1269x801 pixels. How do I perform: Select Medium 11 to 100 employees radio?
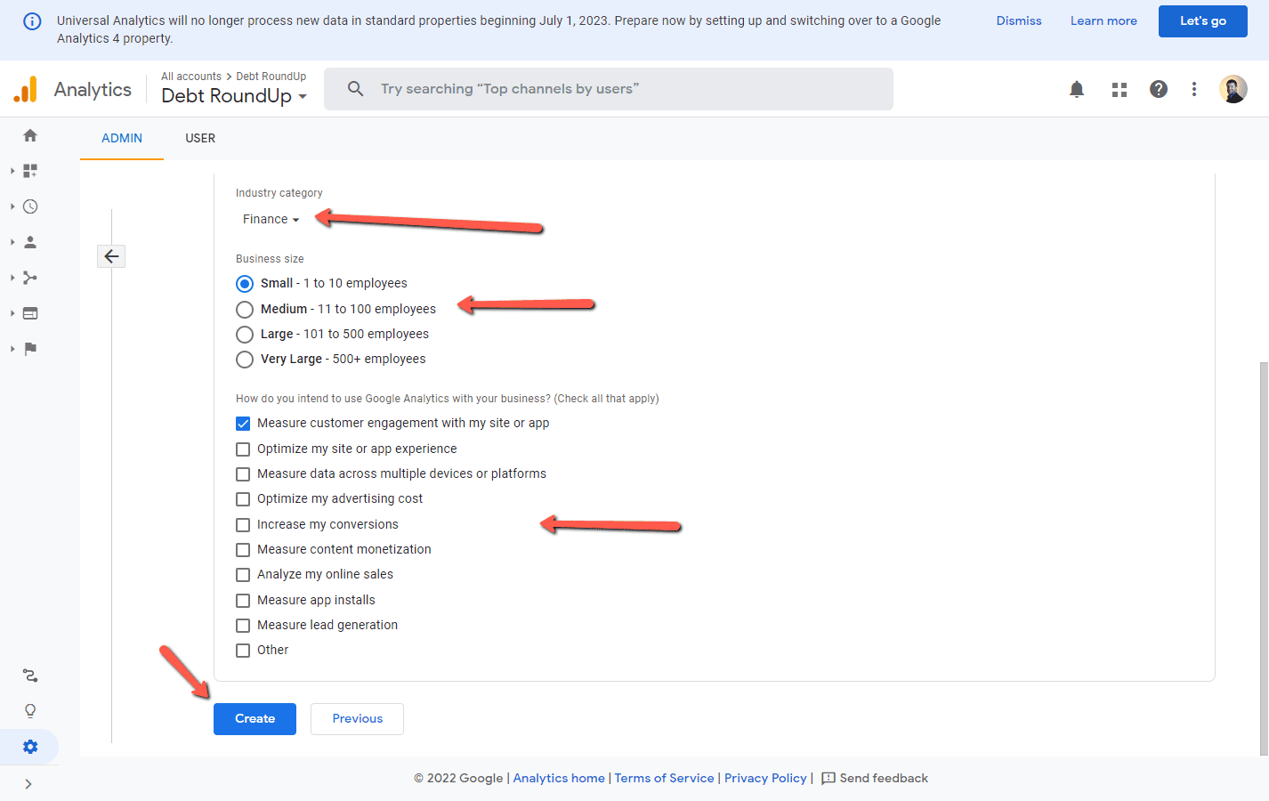pyautogui.click(x=245, y=309)
